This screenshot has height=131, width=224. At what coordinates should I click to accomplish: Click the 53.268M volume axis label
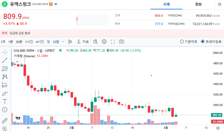coord(217,122)
